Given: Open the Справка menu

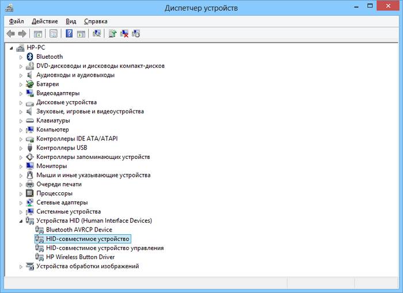Looking at the screenshot, I should tap(95, 21).
